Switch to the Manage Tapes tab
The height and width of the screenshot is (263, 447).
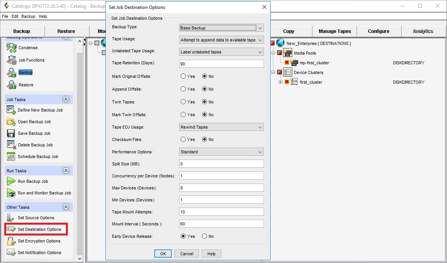click(x=335, y=31)
